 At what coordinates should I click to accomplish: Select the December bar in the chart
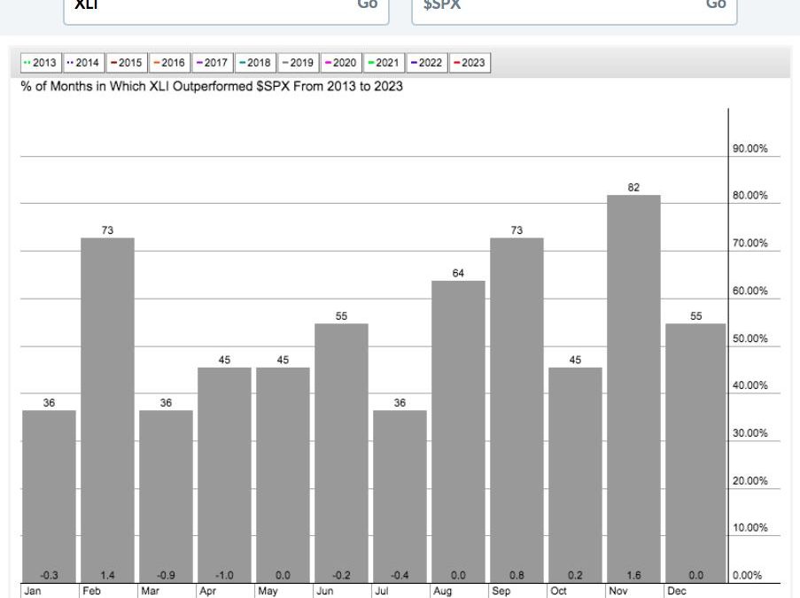(x=696, y=453)
